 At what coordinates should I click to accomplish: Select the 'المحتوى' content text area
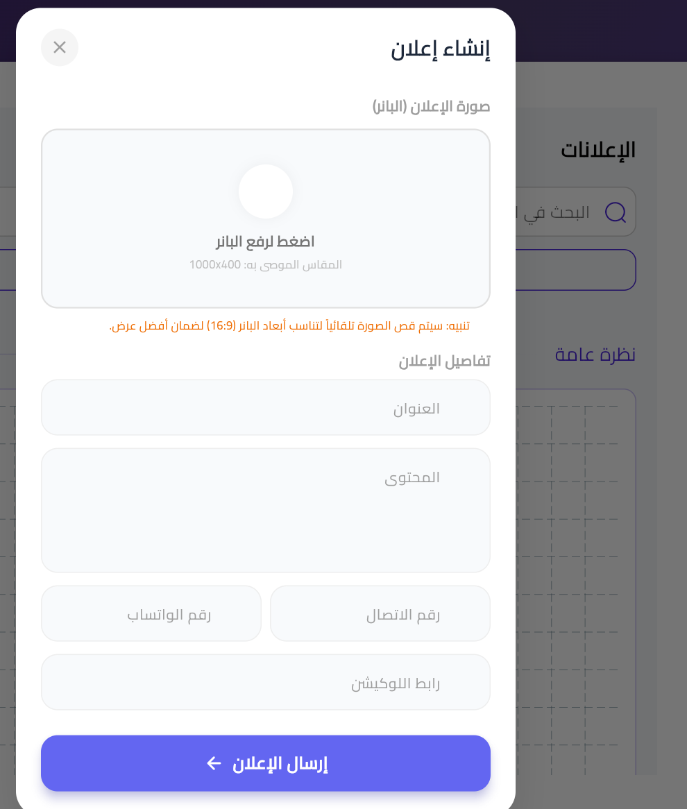266,510
